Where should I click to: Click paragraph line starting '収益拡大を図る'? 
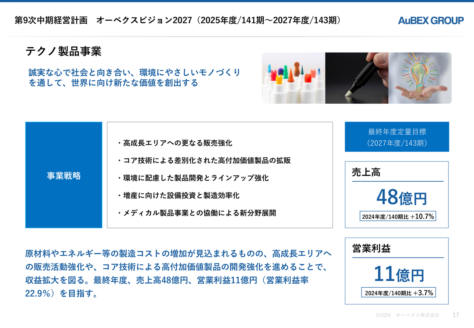point(167,280)
